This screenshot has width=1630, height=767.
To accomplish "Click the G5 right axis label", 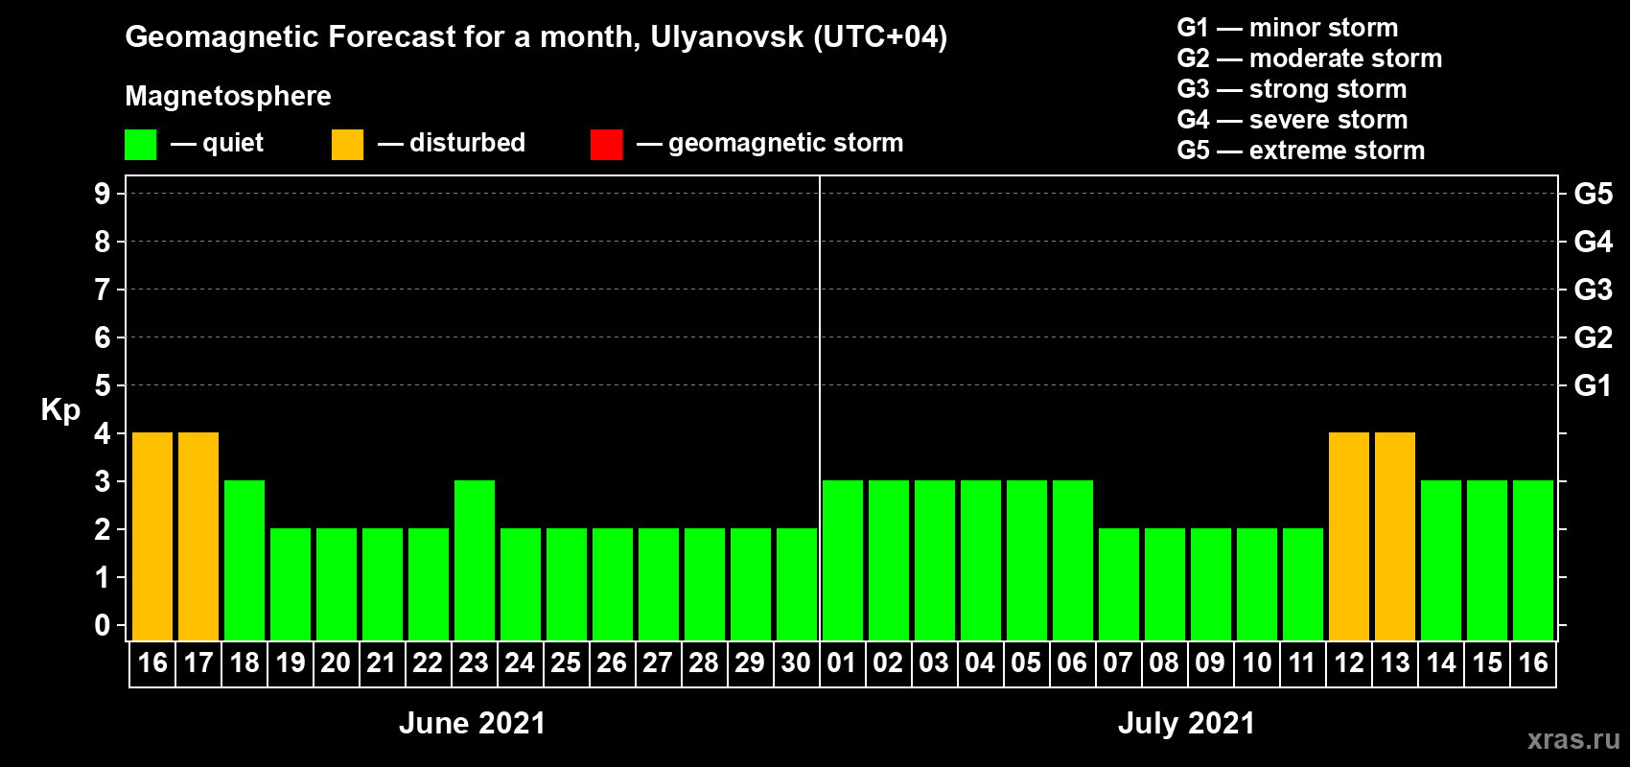I will point(1594,194).
